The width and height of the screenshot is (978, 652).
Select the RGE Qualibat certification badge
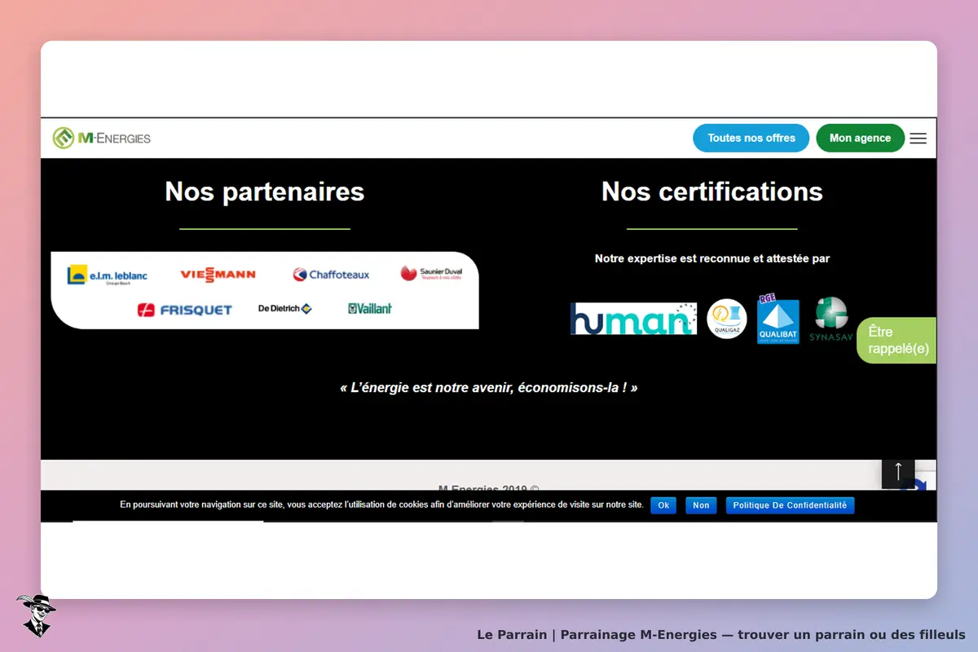click(778, 319)
